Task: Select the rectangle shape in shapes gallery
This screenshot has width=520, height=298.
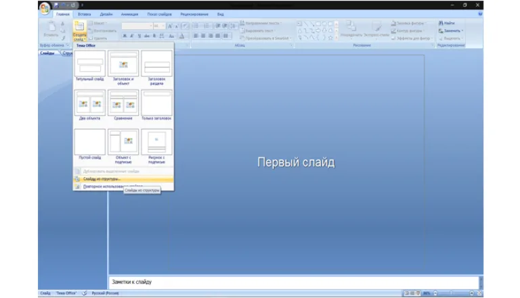Action: point(318,24)
